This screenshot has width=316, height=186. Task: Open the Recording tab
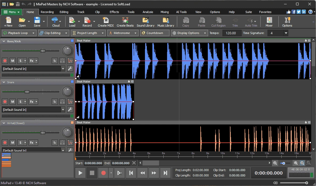click(x=47, y=12)
